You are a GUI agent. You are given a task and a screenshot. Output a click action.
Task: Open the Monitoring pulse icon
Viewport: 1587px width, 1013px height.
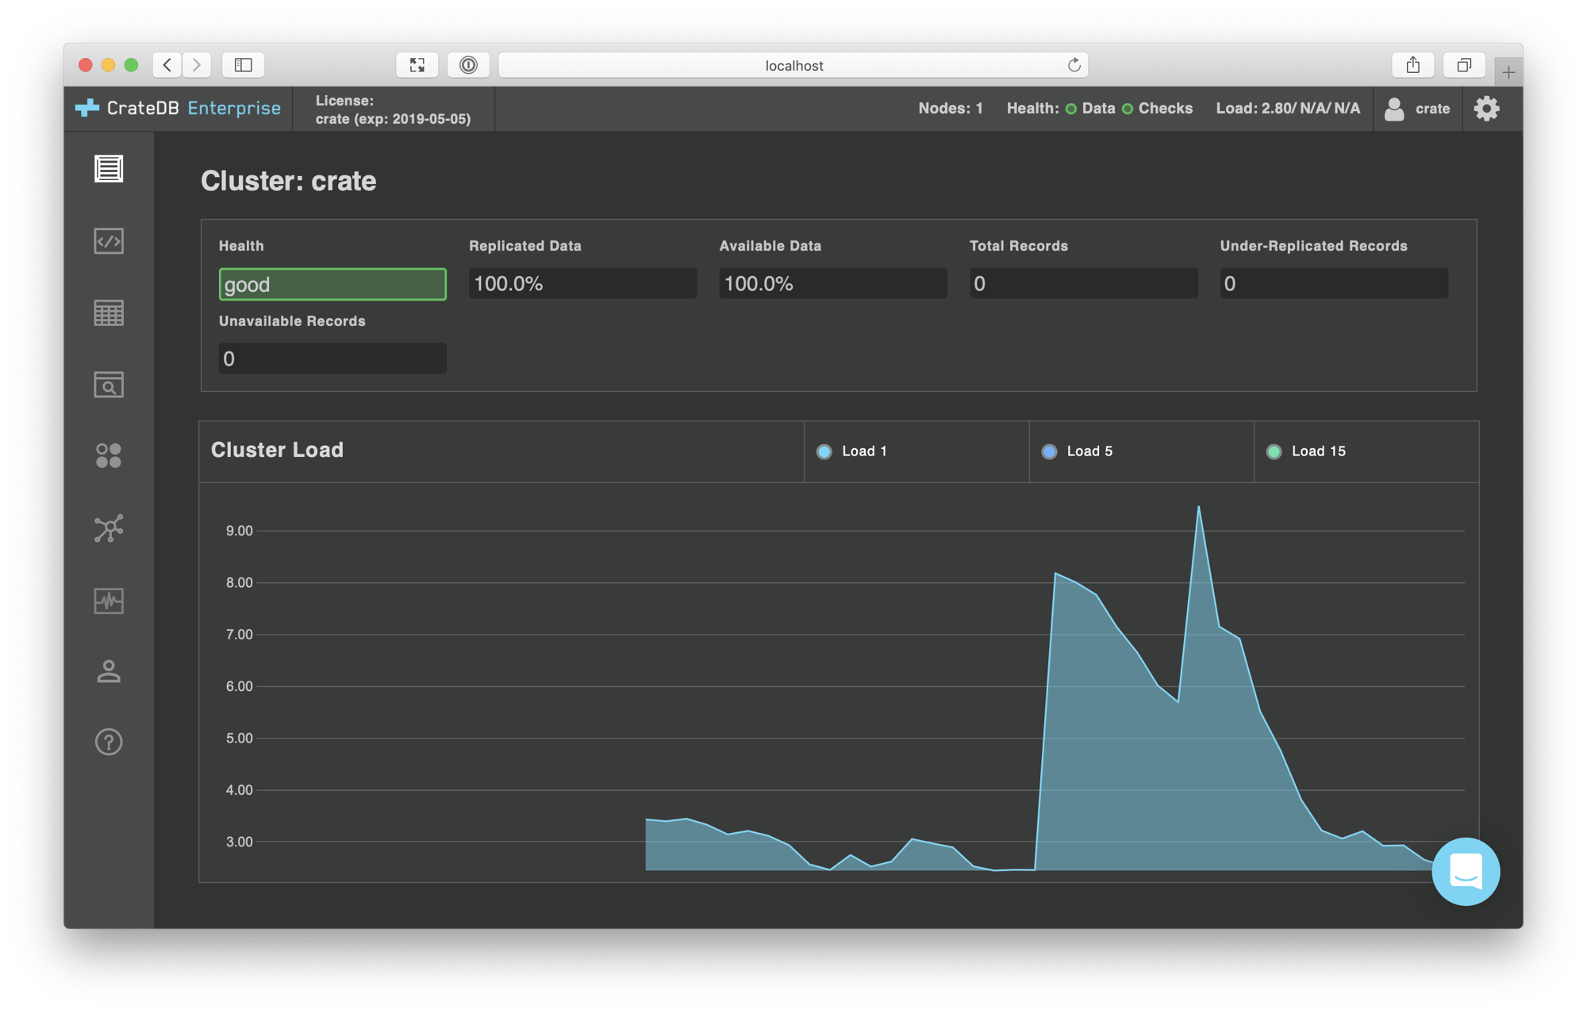pyautogui.click(x=109, y=601)
